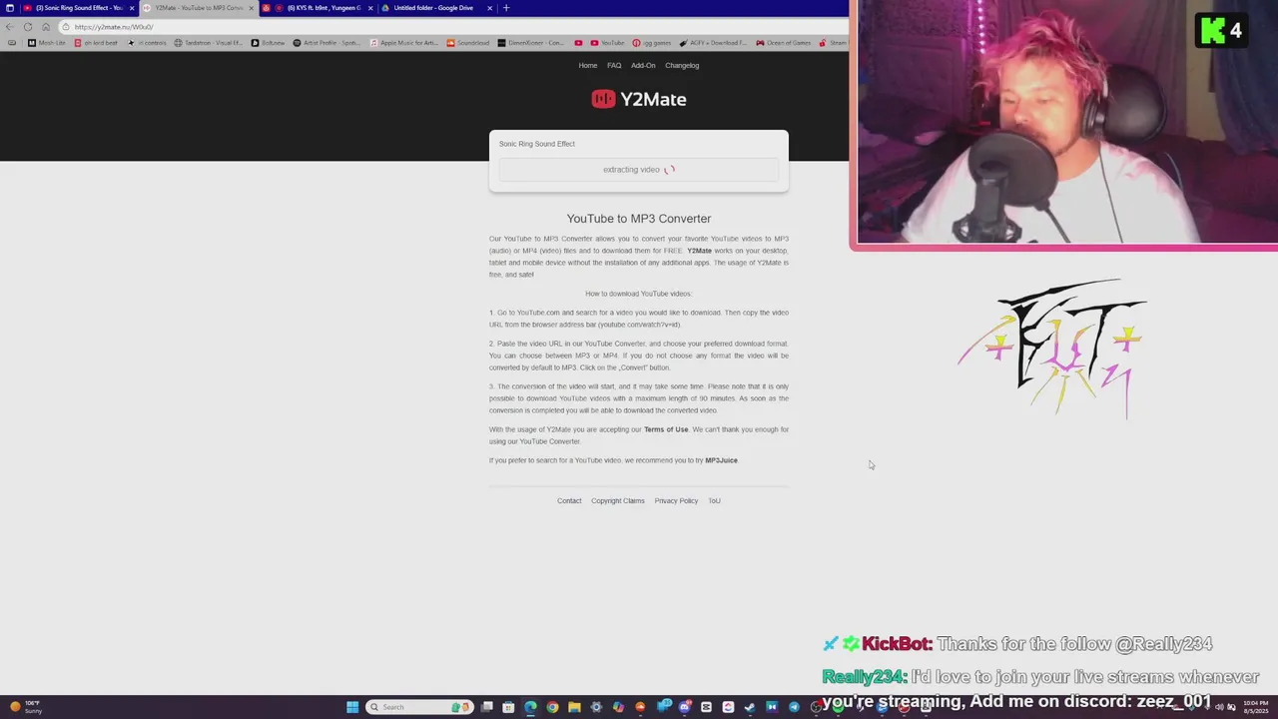Open the Bolt.new bookmark
Viewport: 1278px width, 719px height.
click(x=268, y=43)
